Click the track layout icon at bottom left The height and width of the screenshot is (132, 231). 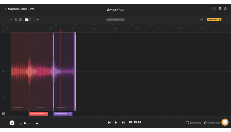point(3,114)
